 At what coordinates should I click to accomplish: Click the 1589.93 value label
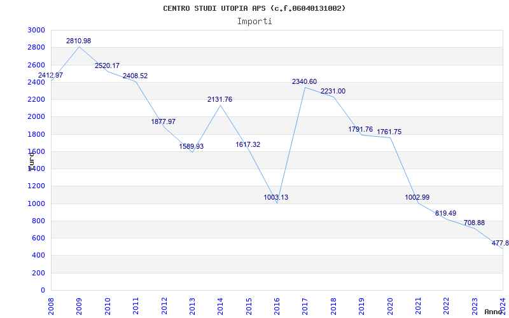click(x=192, y=146)
